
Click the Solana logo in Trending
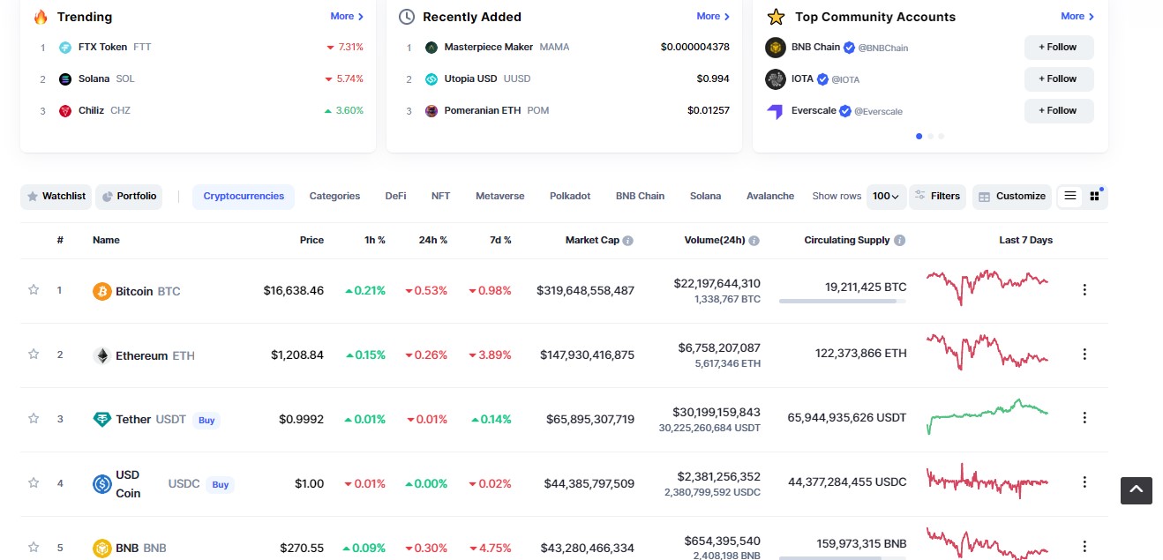[65, 78]
